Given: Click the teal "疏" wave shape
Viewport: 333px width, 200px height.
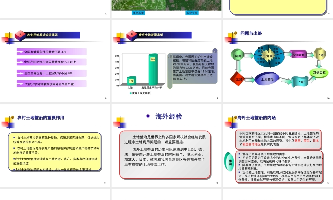Looking at the screenshot, I should click(x=300, y=82).
